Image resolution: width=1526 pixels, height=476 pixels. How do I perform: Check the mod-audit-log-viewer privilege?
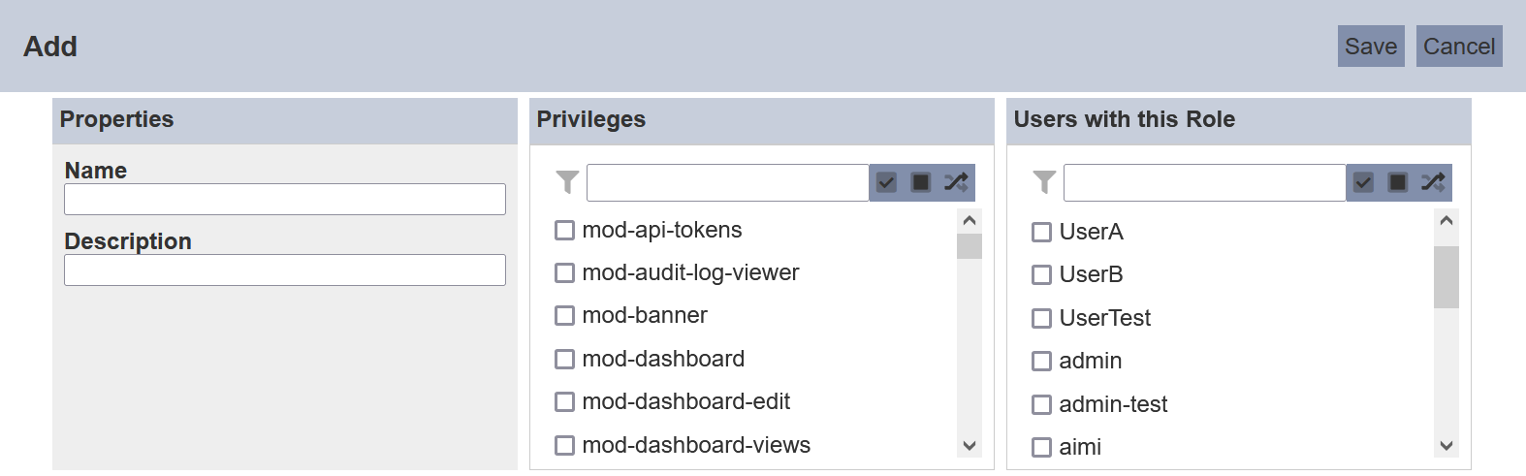coord(564,272)
